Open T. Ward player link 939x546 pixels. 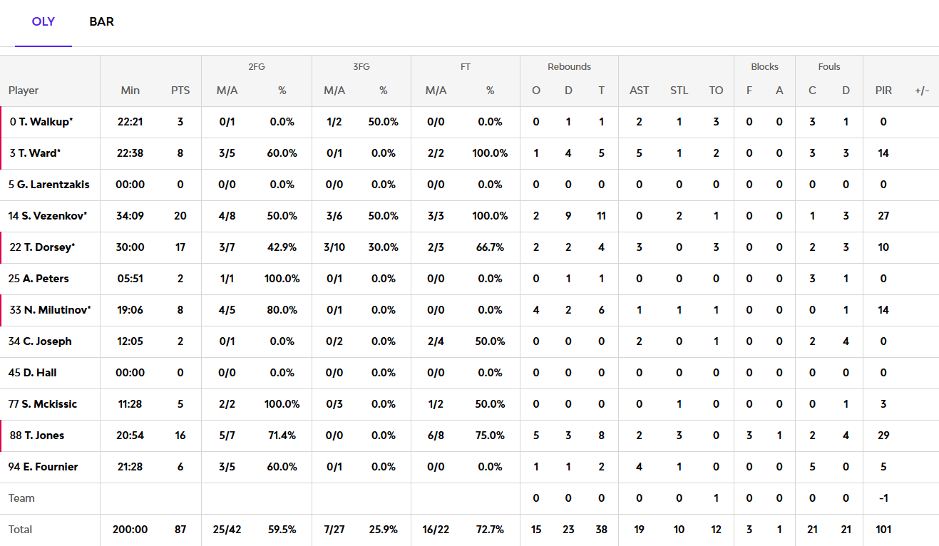[39, 153]
